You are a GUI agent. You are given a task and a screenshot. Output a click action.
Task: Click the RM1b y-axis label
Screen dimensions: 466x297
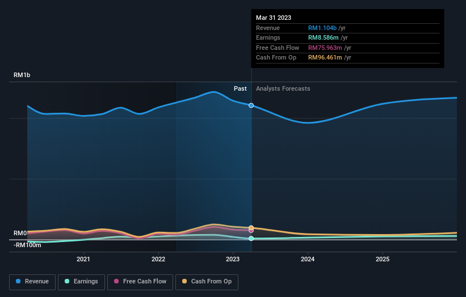click(22, 75)
